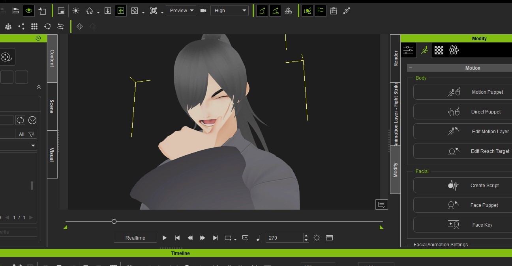Switch to the Content tab
512x266 pixels.
[52, 58]
